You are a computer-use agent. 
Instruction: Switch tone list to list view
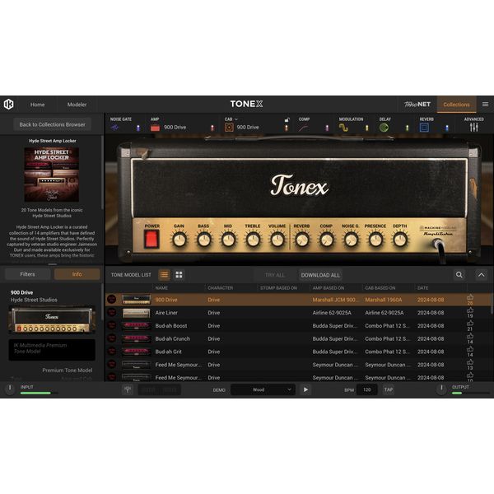(x=164, y=275)
